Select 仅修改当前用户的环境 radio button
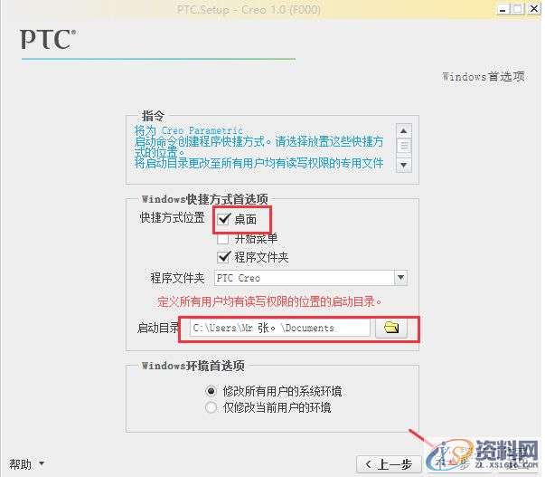The height and width of the screenshot is (477, 545). pyautogui.click(x=211, y=407)
